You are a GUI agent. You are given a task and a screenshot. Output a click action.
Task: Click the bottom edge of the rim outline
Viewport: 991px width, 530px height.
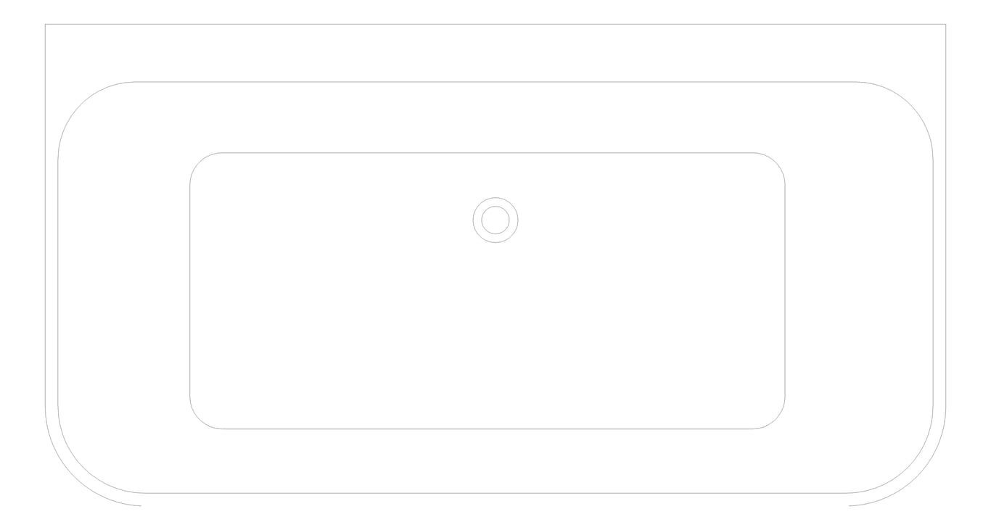tap(495, 493)
